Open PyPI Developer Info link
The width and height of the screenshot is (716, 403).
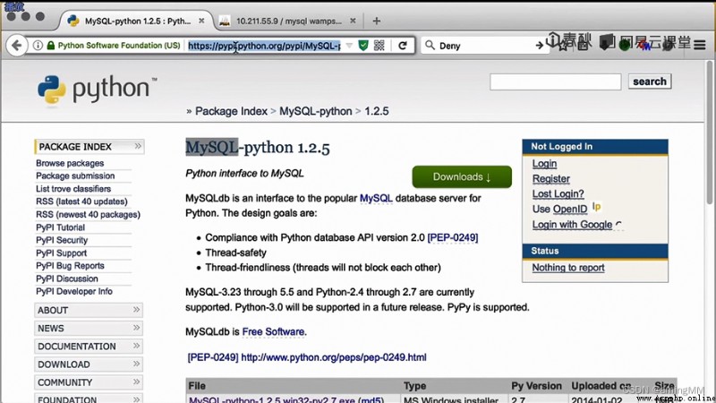[74, 291]
